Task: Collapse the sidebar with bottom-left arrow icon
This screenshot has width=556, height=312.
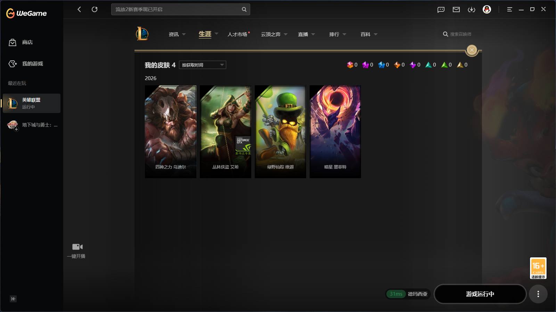Action: [x=13, y=299]
